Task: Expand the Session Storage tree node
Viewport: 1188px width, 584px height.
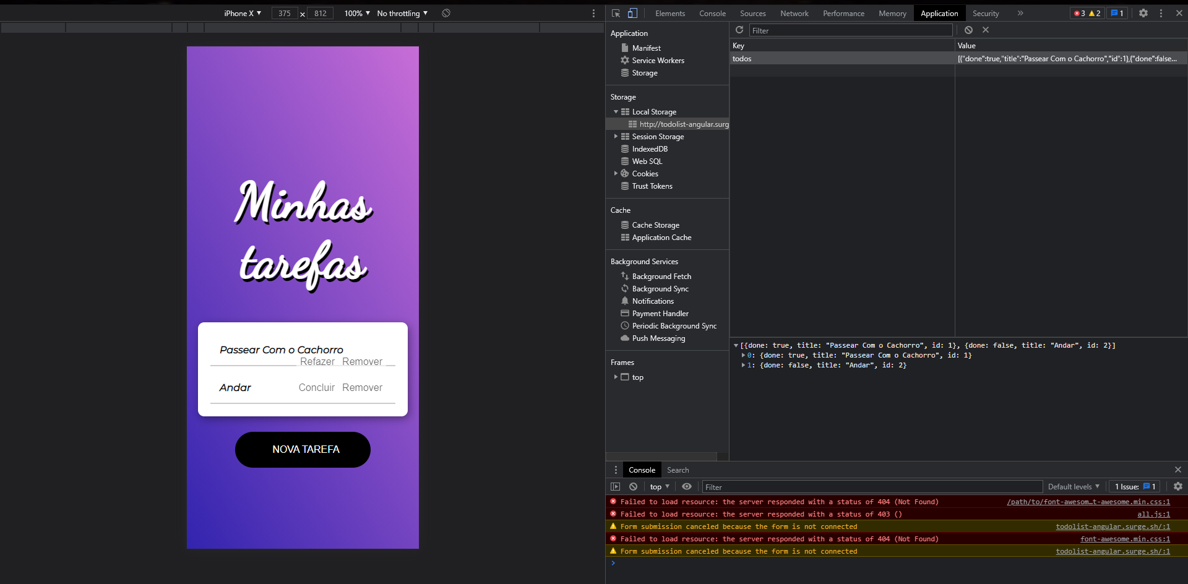Action: (616, 137)
